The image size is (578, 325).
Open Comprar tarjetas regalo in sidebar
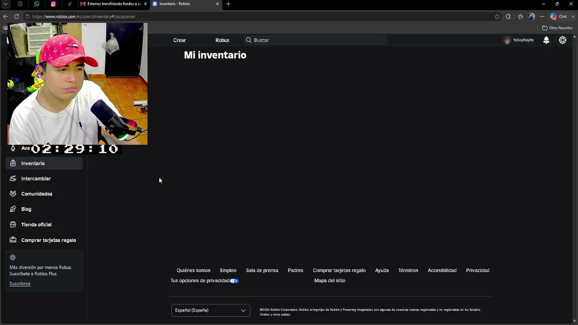(48, 240)
